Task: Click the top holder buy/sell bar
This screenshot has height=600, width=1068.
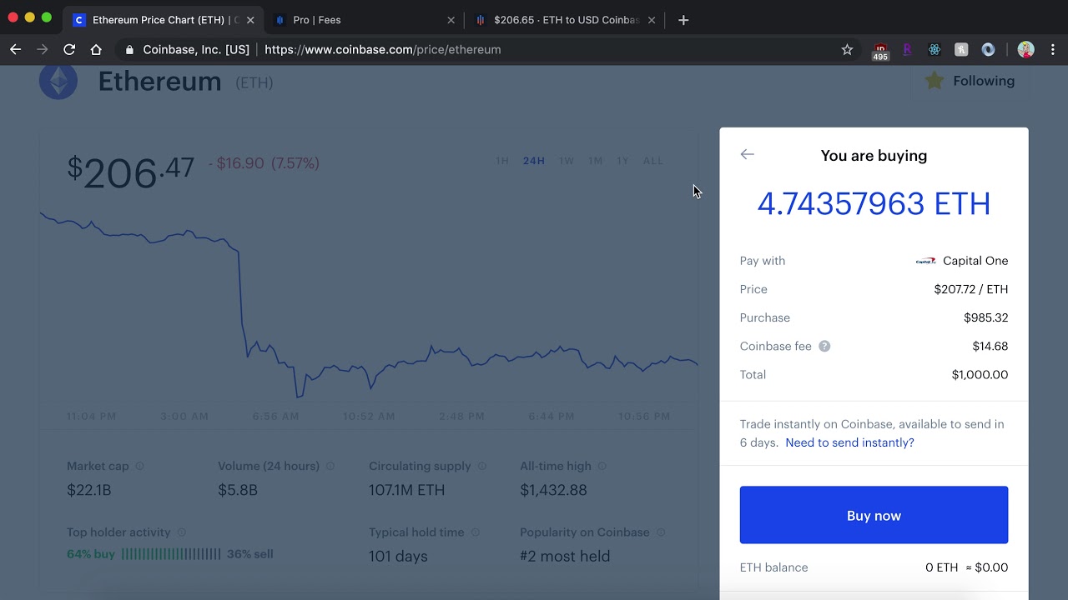Action: pyautogui.click(x=171, y=554)
